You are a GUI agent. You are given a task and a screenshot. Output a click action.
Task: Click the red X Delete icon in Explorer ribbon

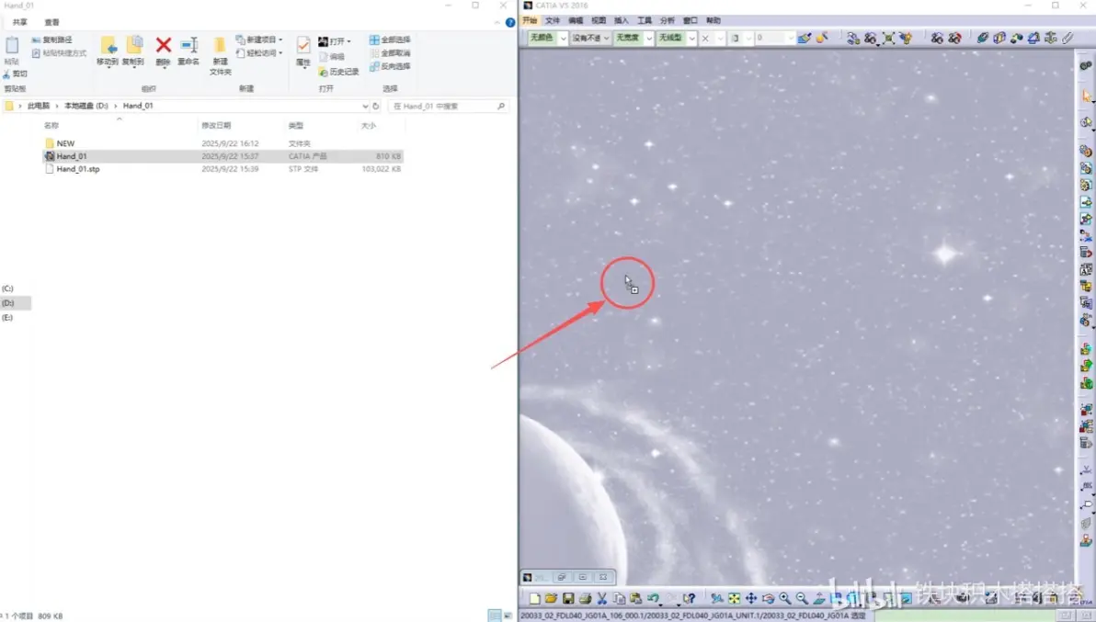point(163,51)
